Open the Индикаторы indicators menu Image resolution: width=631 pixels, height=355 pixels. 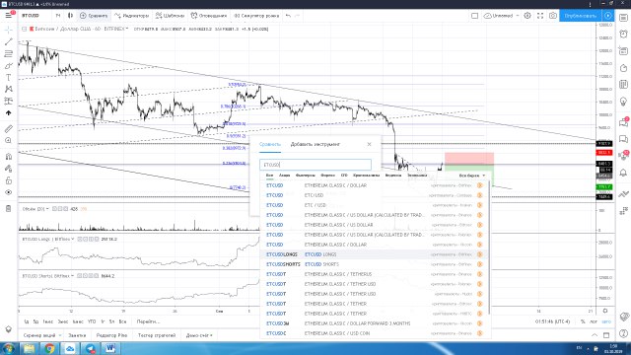pyautogui.click(x=131, y=16)
